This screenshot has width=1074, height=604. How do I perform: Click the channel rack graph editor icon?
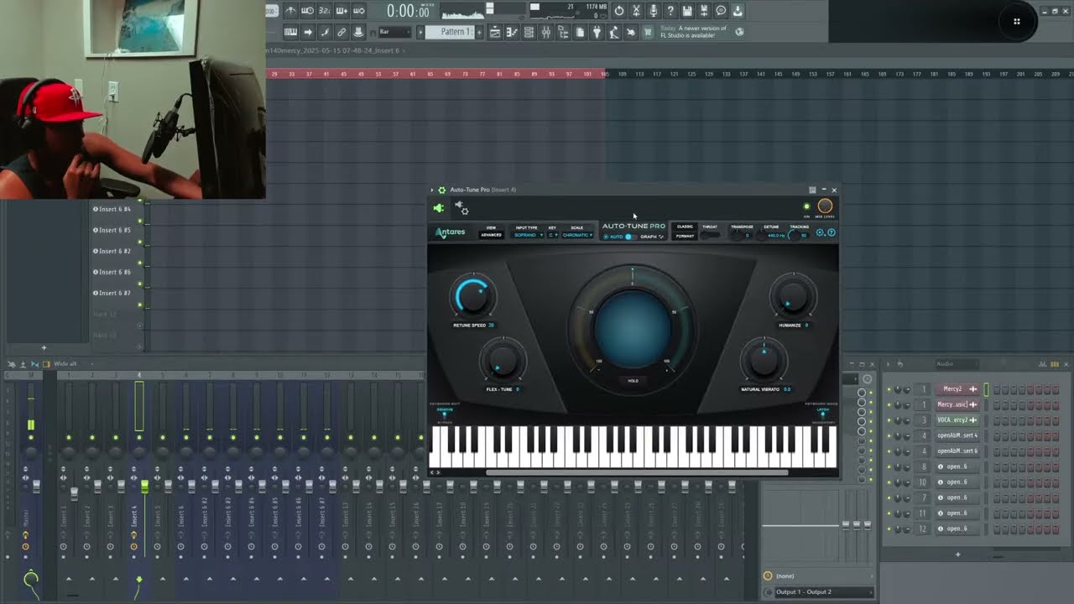tap(1043, 364)
